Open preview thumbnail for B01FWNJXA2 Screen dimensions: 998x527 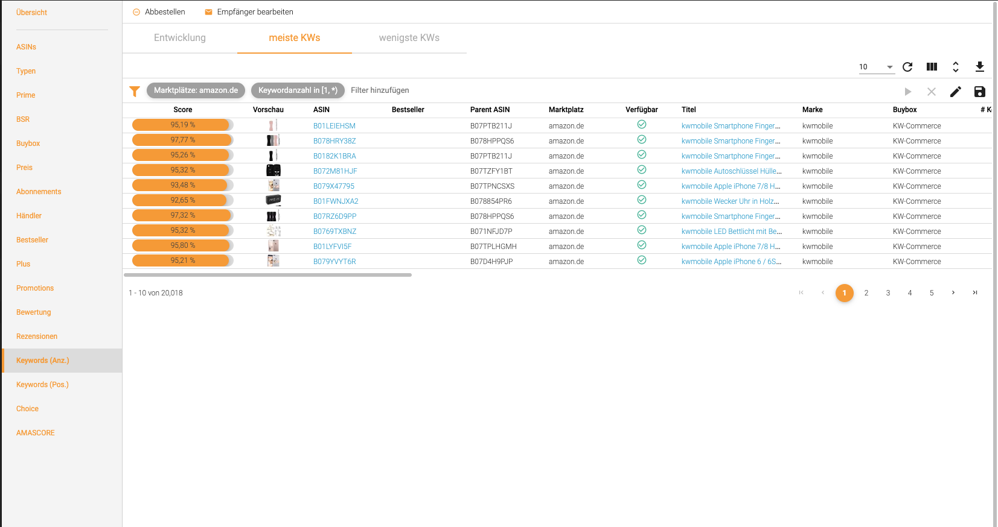(x=273, y=200)
